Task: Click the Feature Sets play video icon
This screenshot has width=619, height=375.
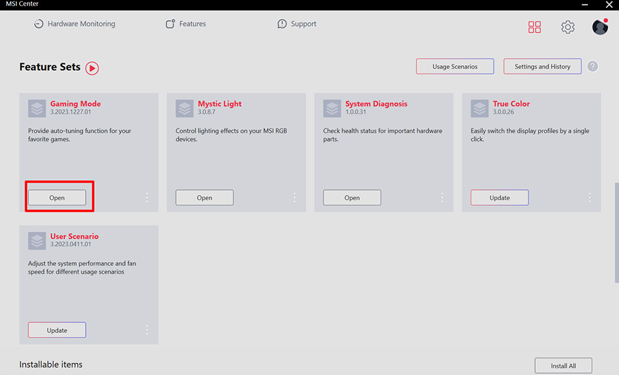Action: pyautogui.click(x=92, y=68)
